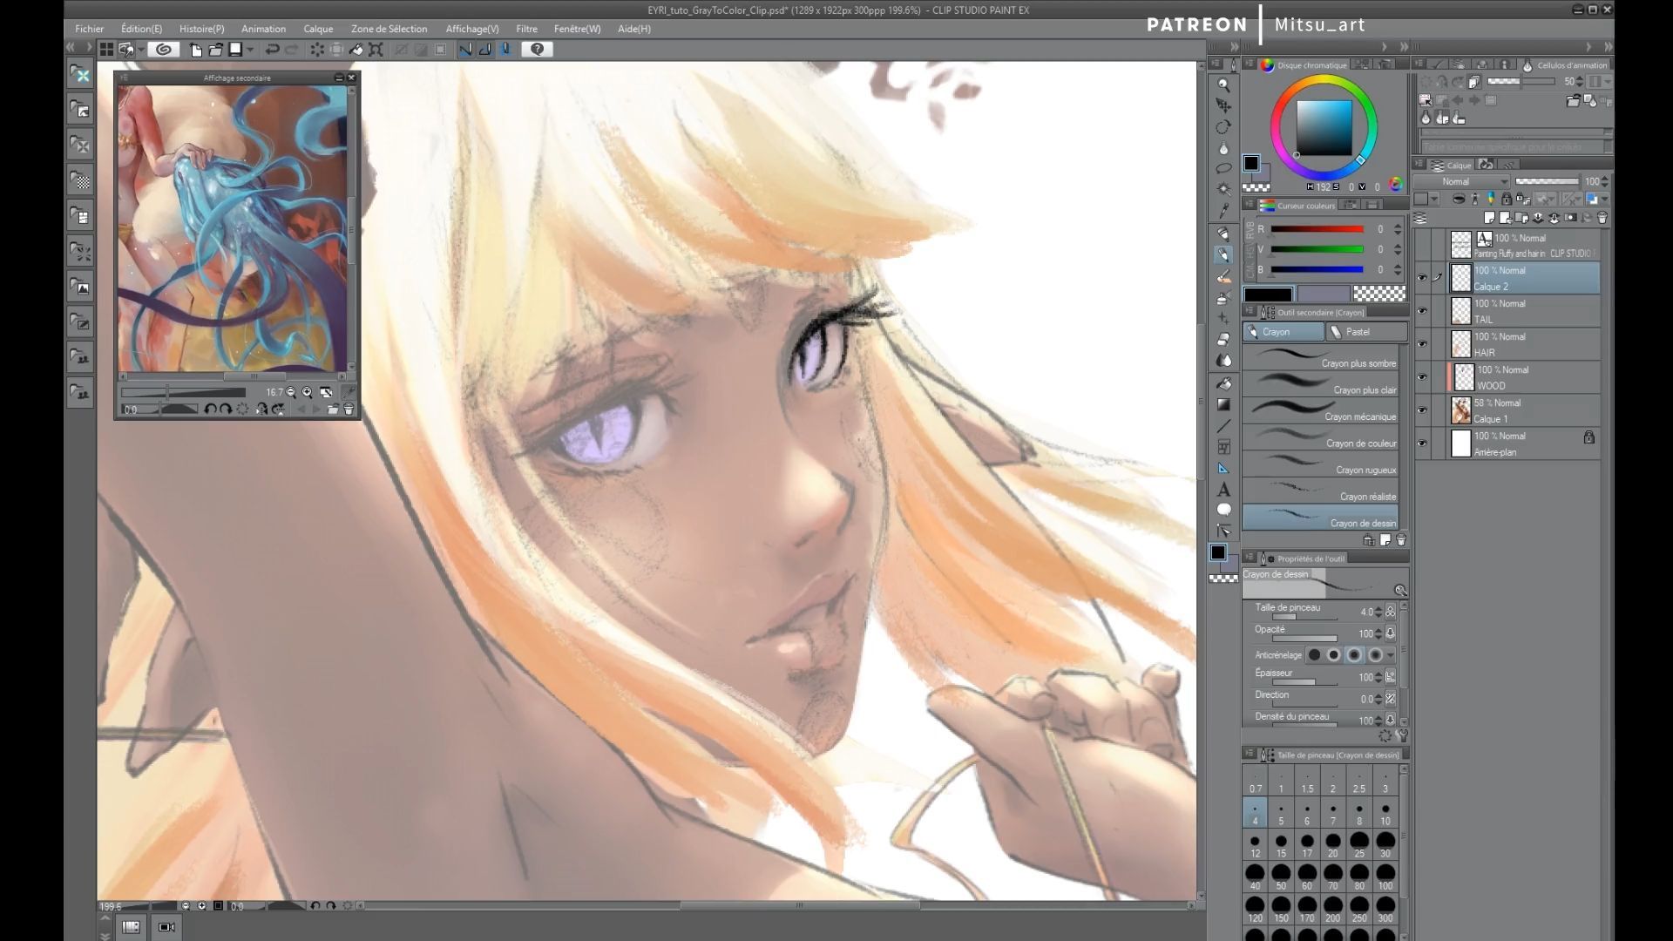Image resolution: width=1673 pixels, height=941 pixels.
Task: Select the Gradient tool
Action: (1223, 404)
